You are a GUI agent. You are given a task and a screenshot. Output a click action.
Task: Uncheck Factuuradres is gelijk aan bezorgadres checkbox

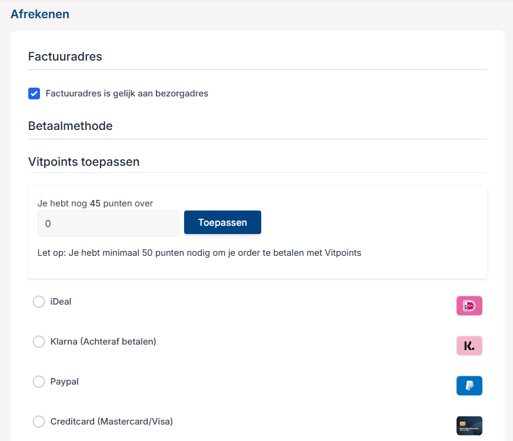34,93
